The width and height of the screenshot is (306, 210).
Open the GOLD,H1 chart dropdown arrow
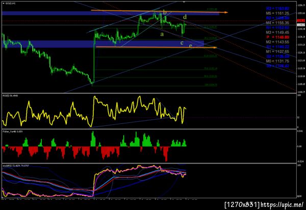point(4,4)
